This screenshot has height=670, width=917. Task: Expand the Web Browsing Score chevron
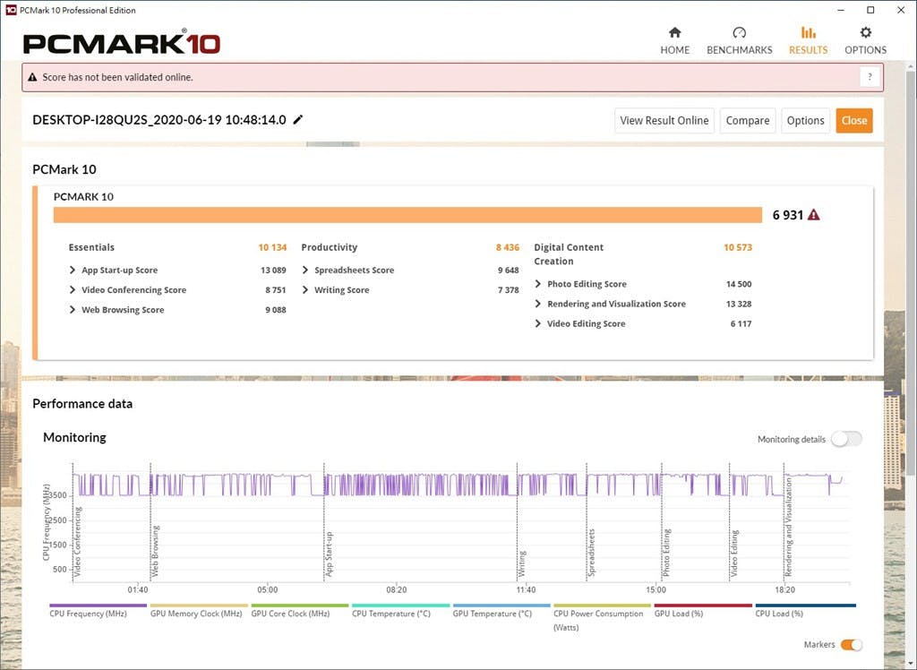(72, 310)
